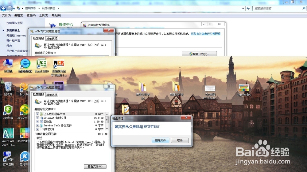Select the 360杀毒 shield icon
Viewport: 307px width, 172px height.
[x=8, y=112]
